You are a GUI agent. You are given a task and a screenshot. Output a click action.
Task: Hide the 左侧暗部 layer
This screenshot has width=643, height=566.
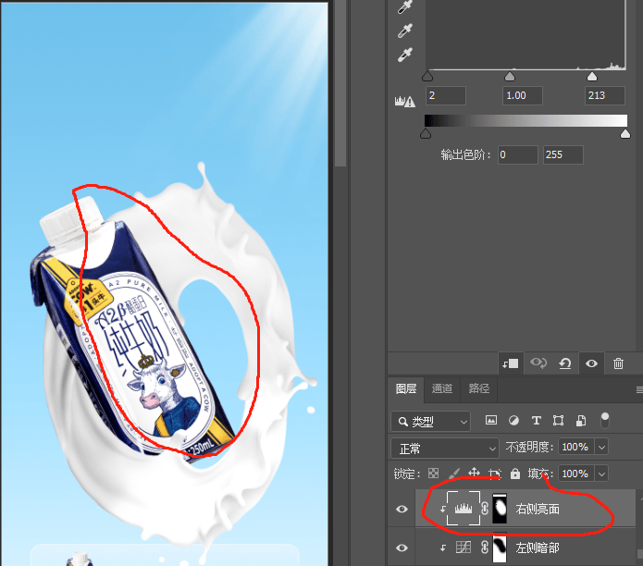[x=402, y=548]
